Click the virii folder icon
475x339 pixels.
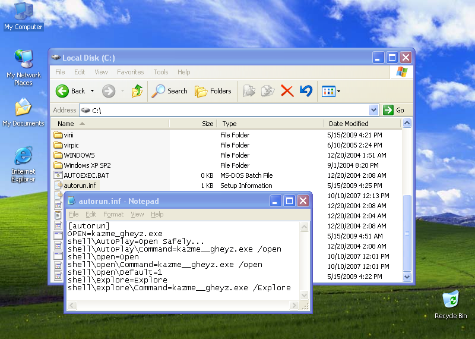[x=58, y=135]
